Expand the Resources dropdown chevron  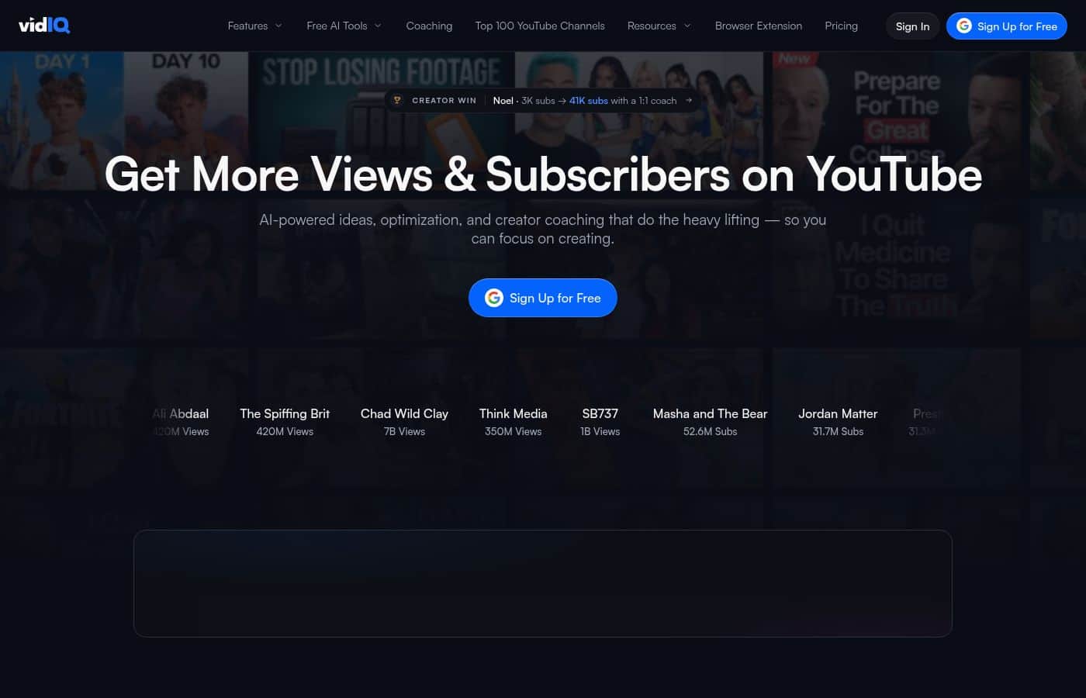click(x=687, y=26)
